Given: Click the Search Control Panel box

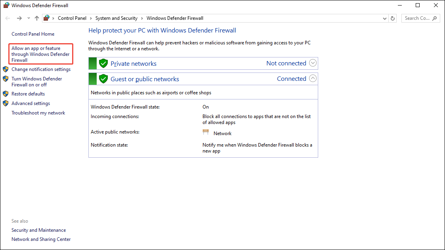Looking at the screenshot, I should pos(420,18).
